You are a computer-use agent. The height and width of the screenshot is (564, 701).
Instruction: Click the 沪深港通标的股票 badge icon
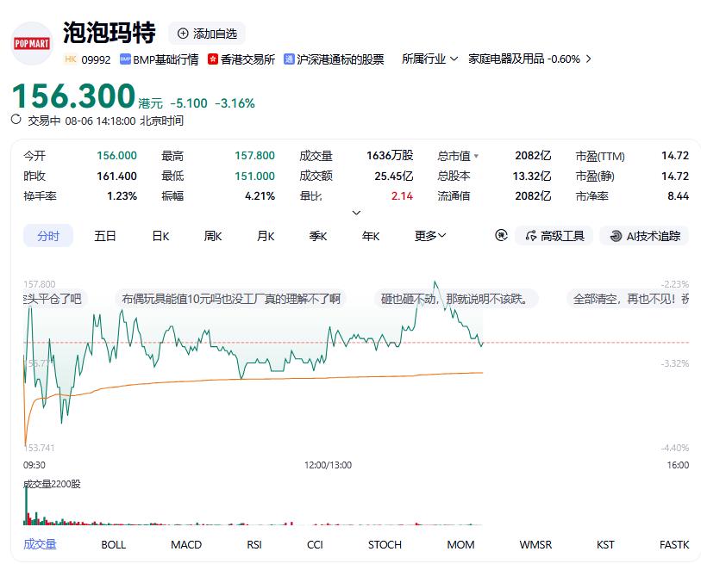click(289, 59)
